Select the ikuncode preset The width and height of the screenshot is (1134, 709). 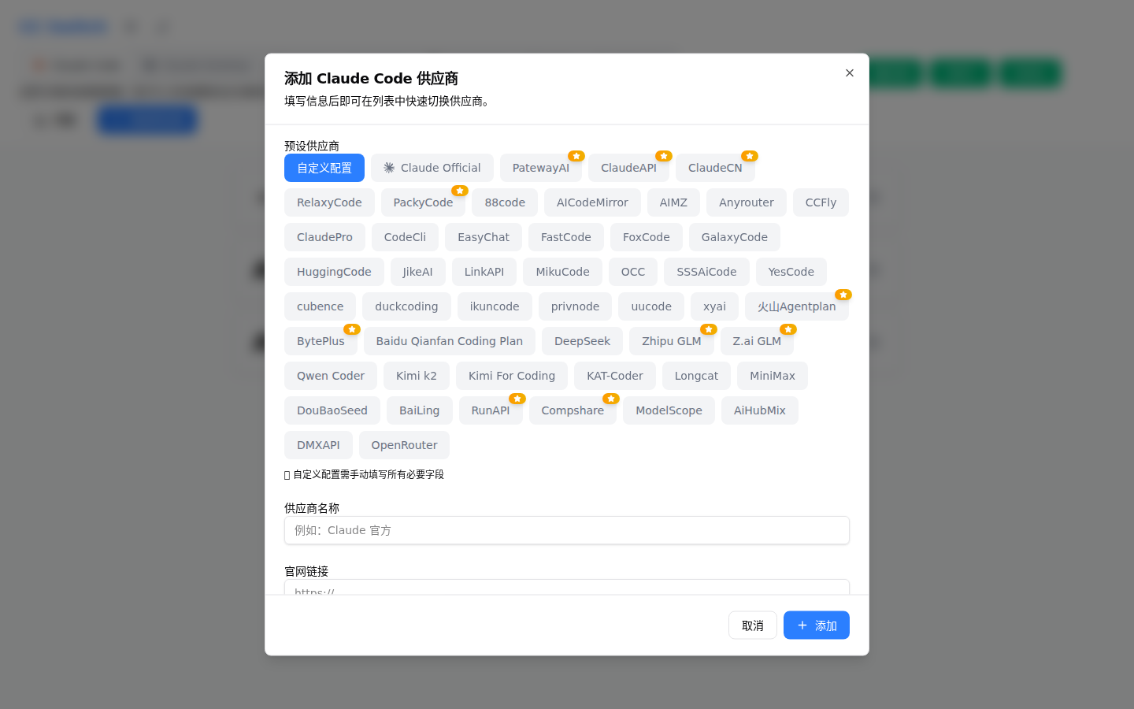pyautogui.click(x=495, y=306)
